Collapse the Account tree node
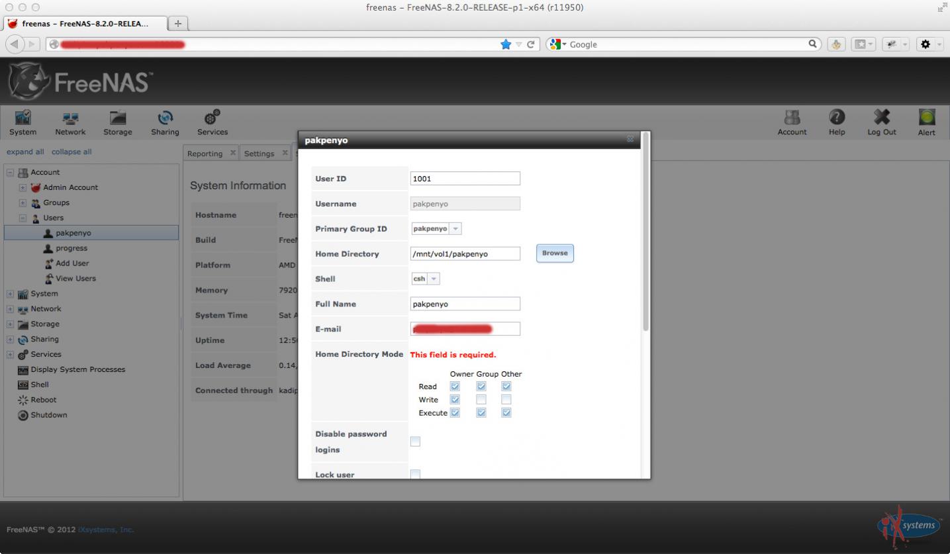Viewport: 950px width, 554px height. click(10, 173)
